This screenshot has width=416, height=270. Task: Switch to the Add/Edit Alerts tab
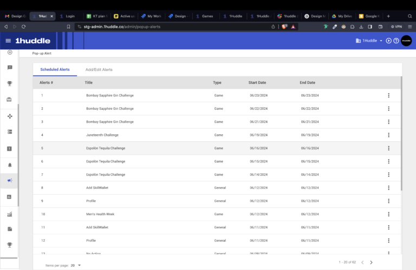click(x=99, y=70)
